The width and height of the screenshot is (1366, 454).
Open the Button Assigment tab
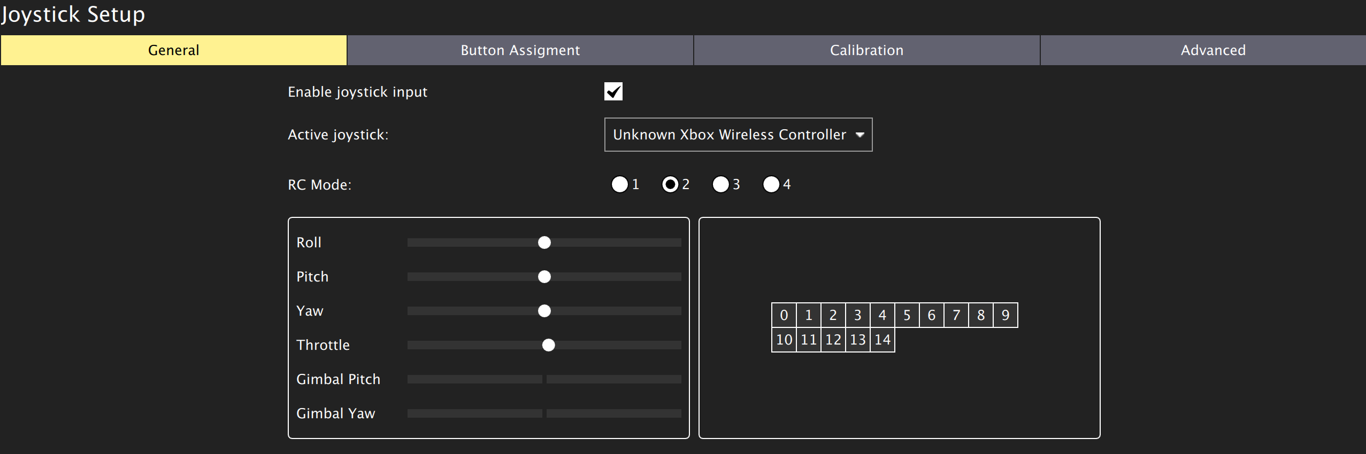[520, 50]
